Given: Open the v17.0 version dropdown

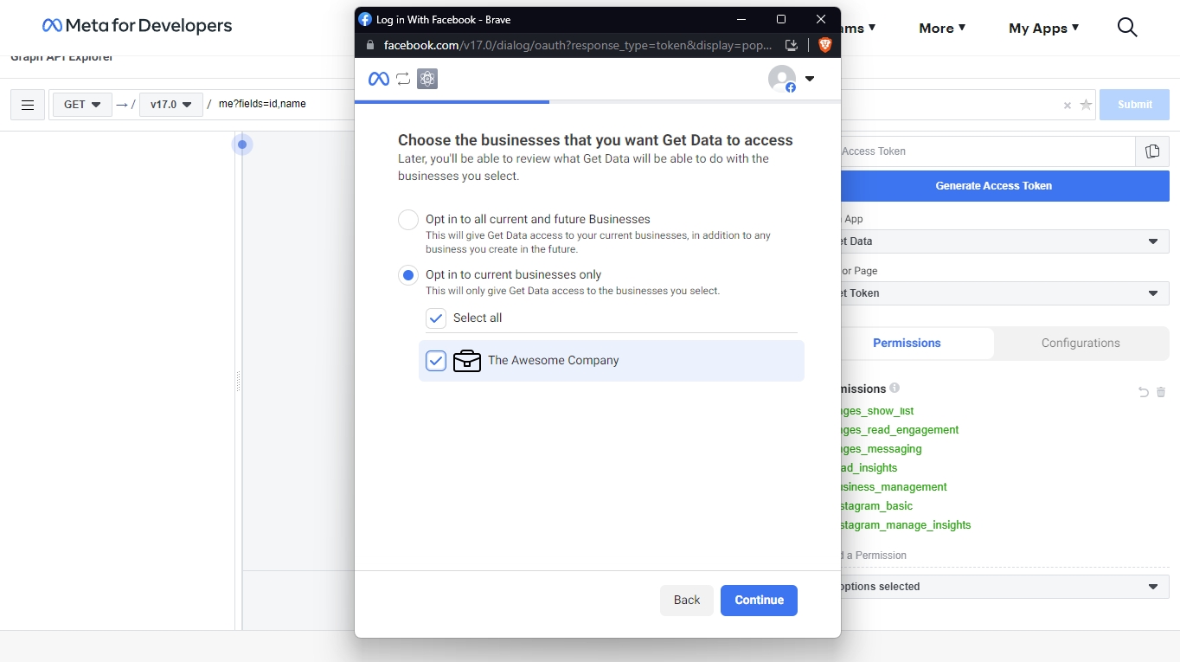Looking at the screenshot, I should pyautogui.click(x=170, y=105).
